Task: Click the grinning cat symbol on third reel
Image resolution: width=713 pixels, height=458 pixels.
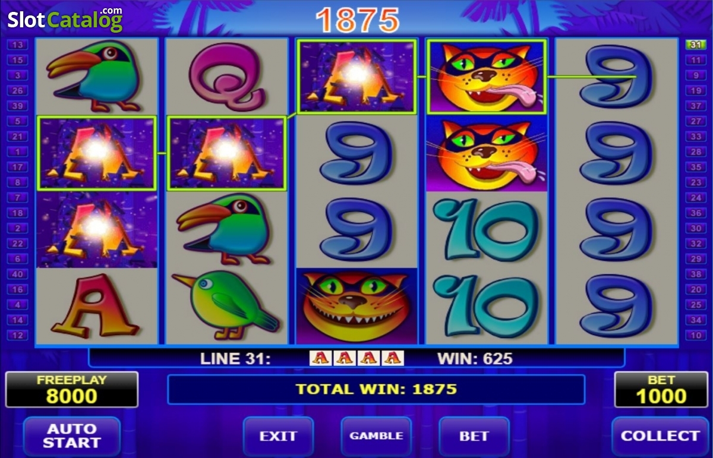Action: click(x=356, y=306)
